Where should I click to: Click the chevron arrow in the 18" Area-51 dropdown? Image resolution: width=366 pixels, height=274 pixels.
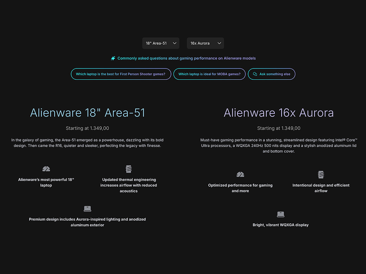(175, 43)
